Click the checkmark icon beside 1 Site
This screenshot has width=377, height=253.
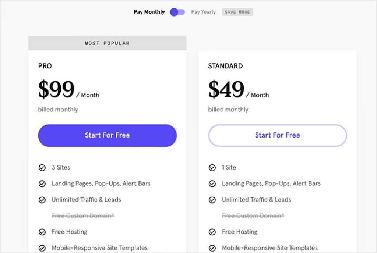coord(212,168)
